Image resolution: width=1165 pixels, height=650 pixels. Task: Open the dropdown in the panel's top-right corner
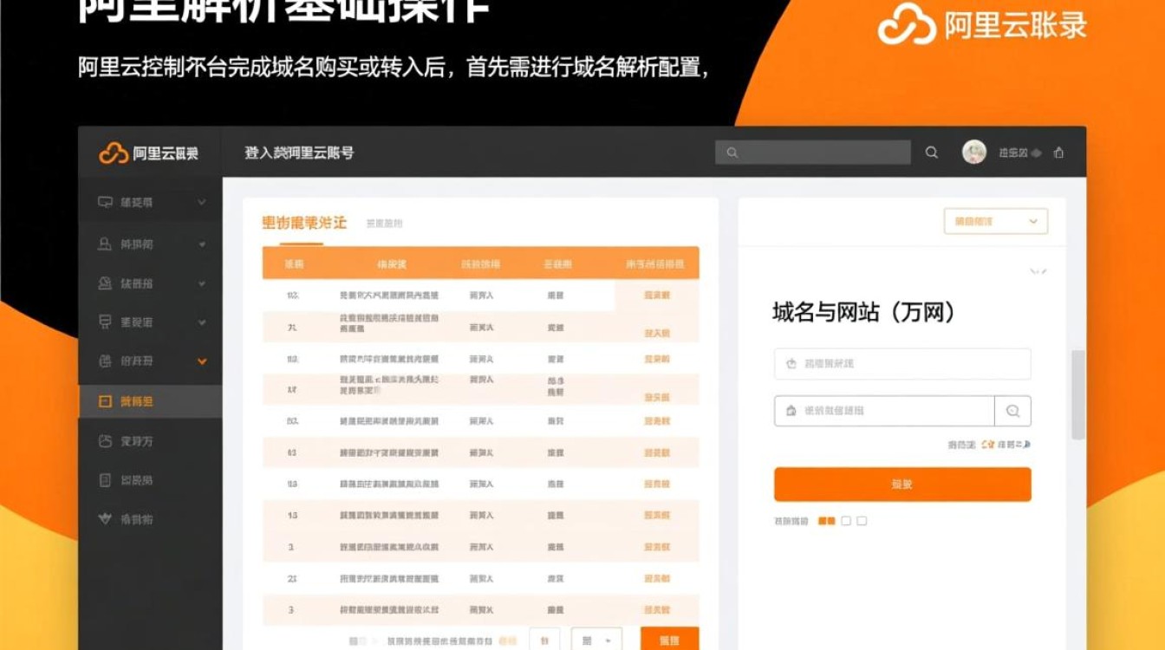[995, 221]
